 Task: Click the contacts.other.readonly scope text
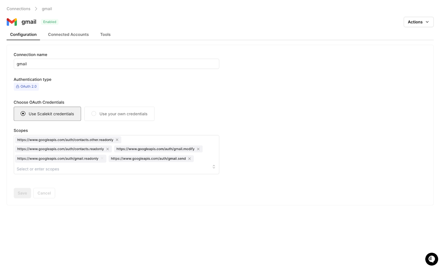click(65, 140)
